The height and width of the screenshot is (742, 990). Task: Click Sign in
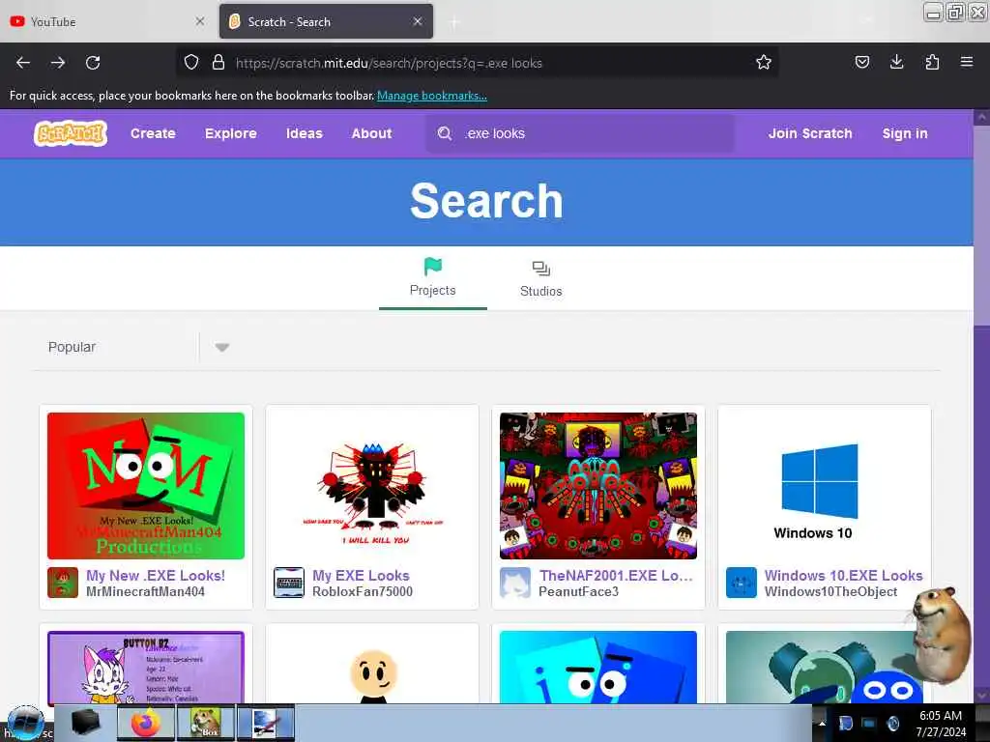[905, 133]
